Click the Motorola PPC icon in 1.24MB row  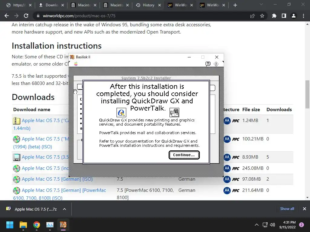(x=232, y=121)
